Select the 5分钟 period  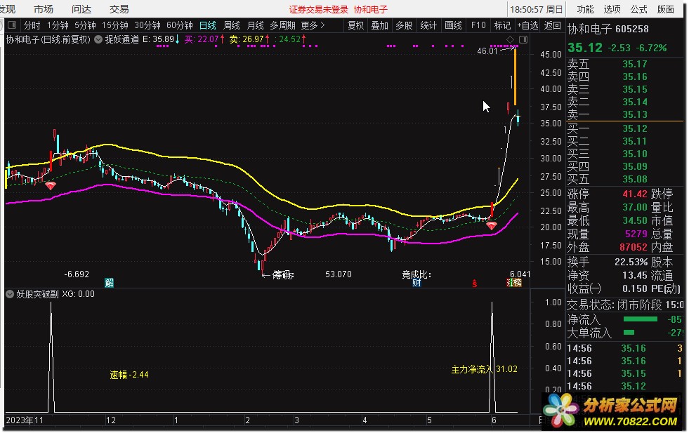(85, 25)
